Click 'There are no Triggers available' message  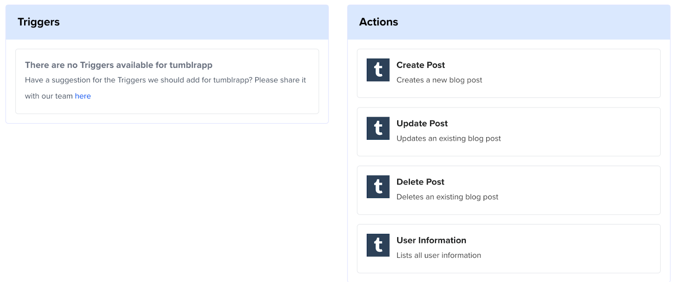pos(119,65)
